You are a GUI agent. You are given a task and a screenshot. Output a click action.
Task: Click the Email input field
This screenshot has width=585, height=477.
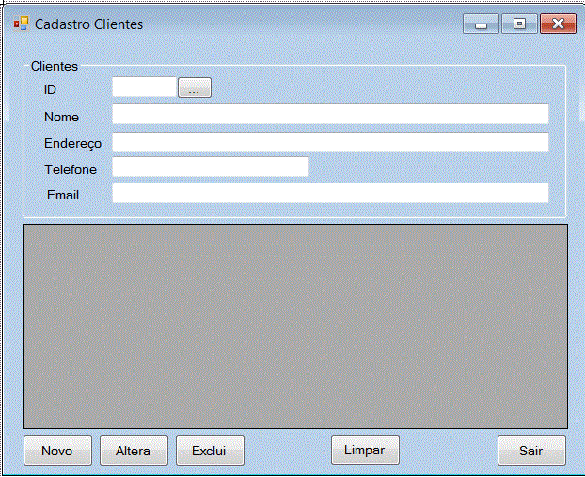coord(330,194)
